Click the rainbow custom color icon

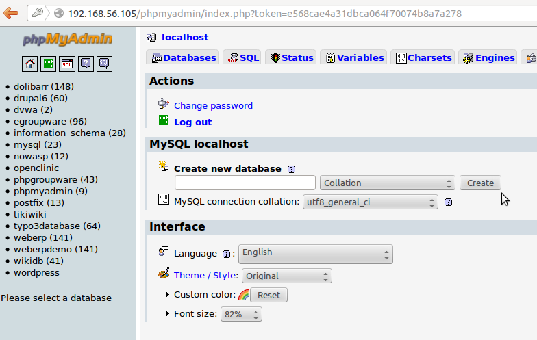[243, 296]
